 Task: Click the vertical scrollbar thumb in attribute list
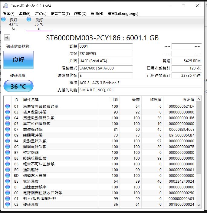pyautogui.click(x=199, y=138)
